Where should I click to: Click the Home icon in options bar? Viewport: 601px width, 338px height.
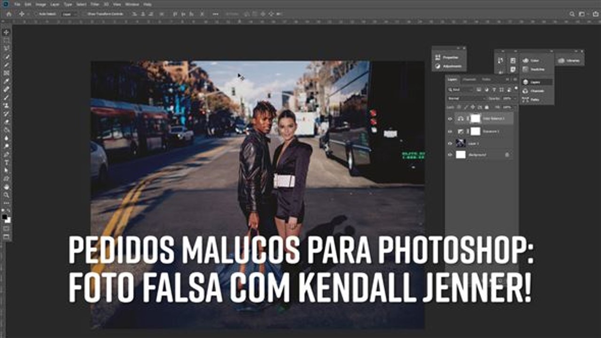pos(9,14)
